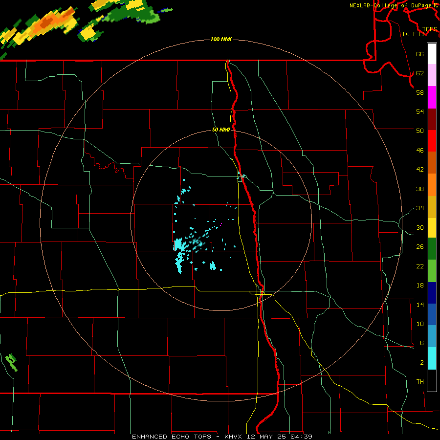The height and width of the screenshot is (440, 440).
Task: Click the light pink legend swatch
Action: tap(432, 75)
